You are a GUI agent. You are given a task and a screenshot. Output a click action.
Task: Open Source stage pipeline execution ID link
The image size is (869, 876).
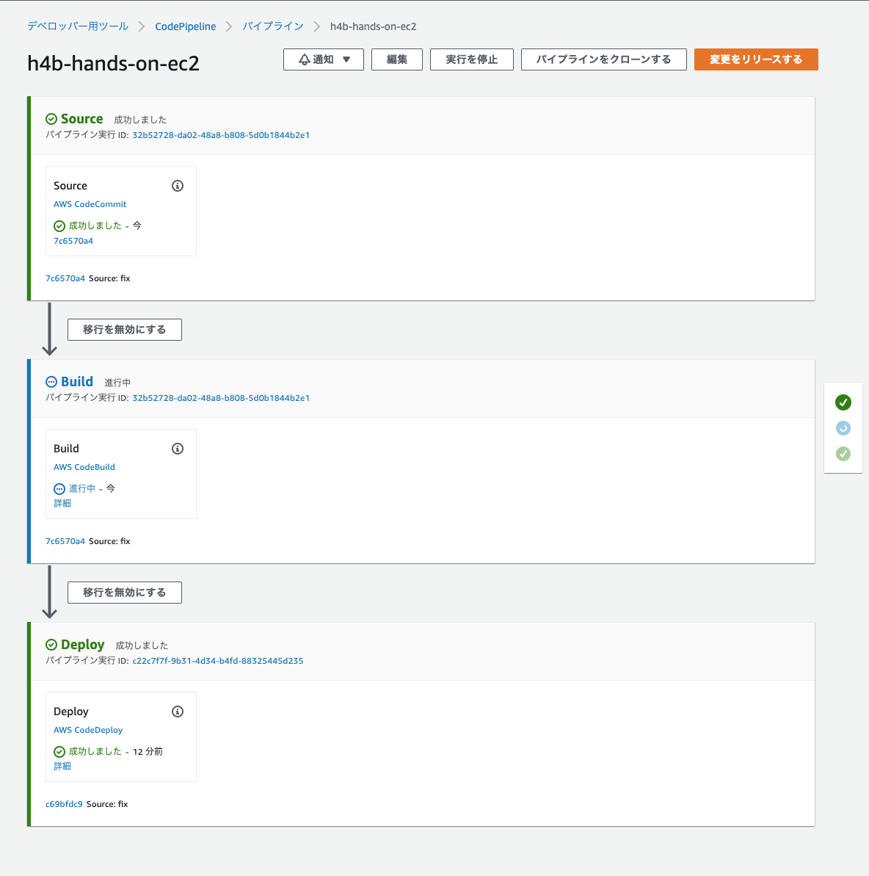tap(221, 135)
